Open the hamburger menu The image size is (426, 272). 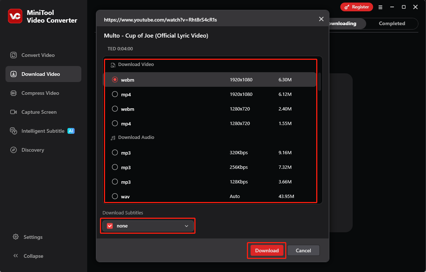tap(380, 7)
